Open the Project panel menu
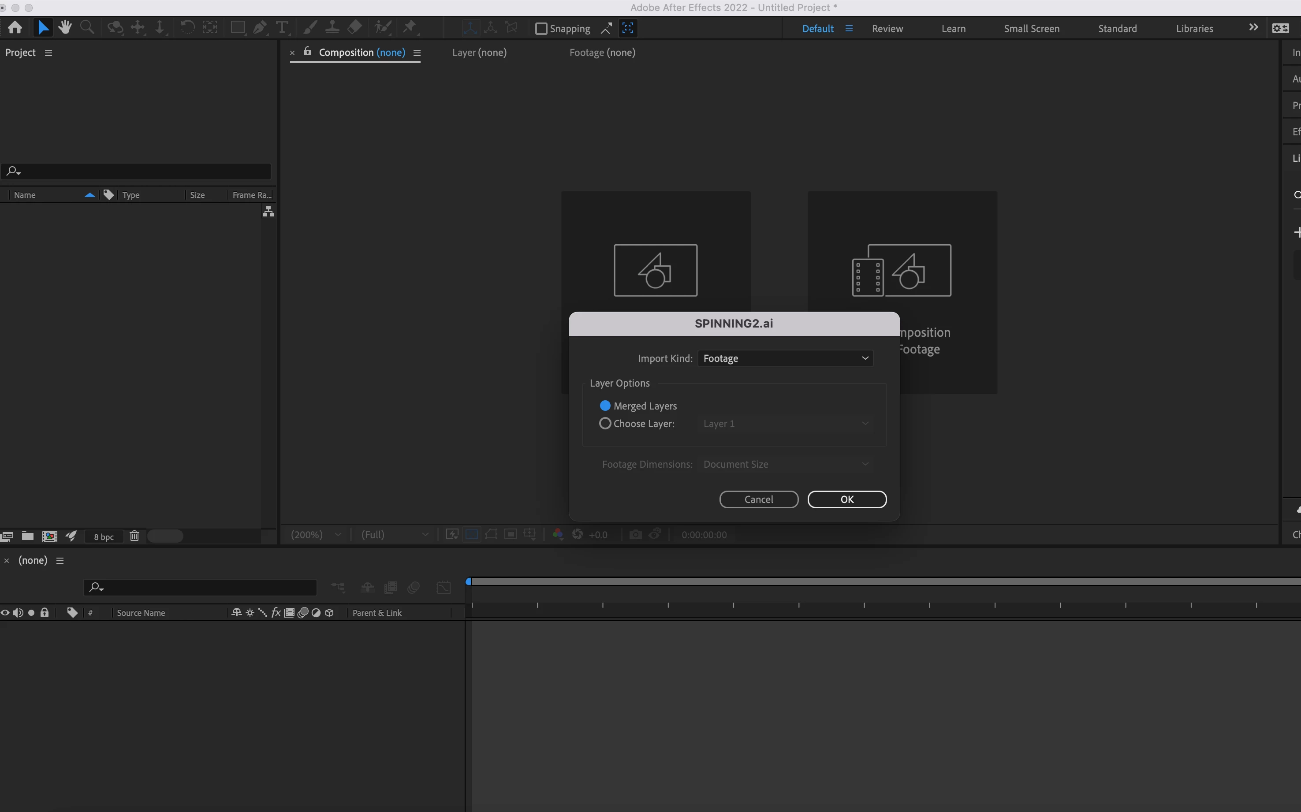Image resolution: width=1301 pixels, height=812 pixels. coord(48,52)
